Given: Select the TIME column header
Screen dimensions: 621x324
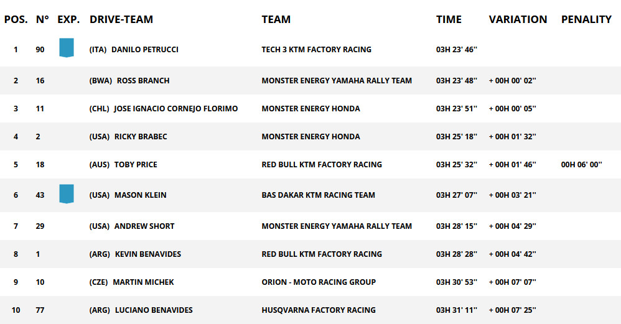Looking at the screenshot, I should point(449,19).
